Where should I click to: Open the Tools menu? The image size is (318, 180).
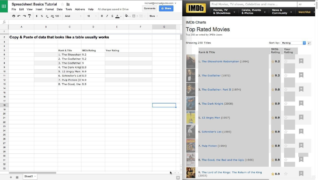(x=69, y=9)
